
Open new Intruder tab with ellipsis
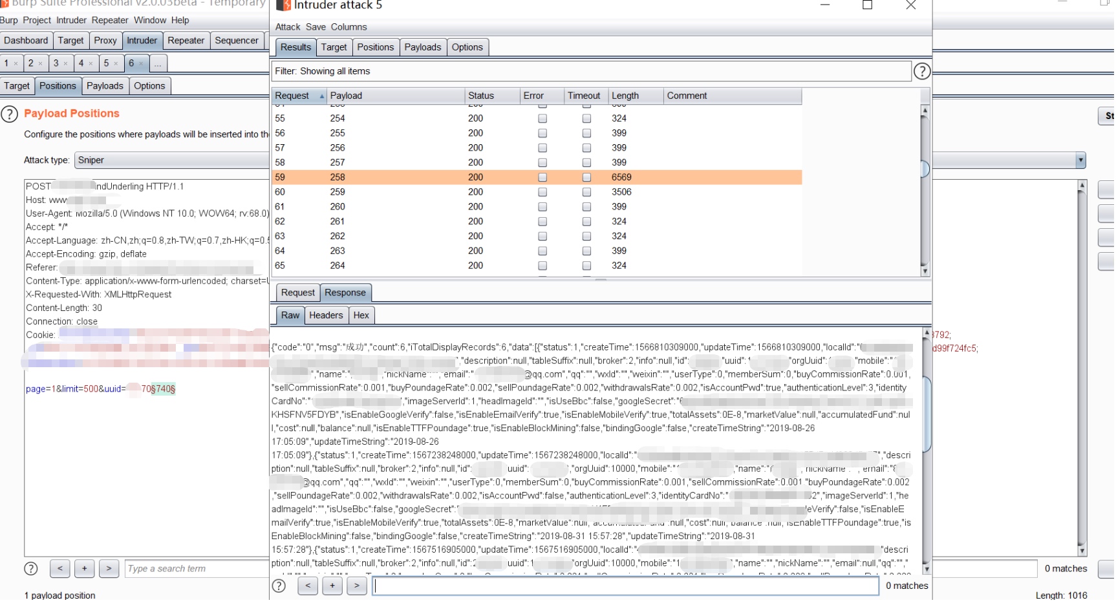[x=158, y=63]
